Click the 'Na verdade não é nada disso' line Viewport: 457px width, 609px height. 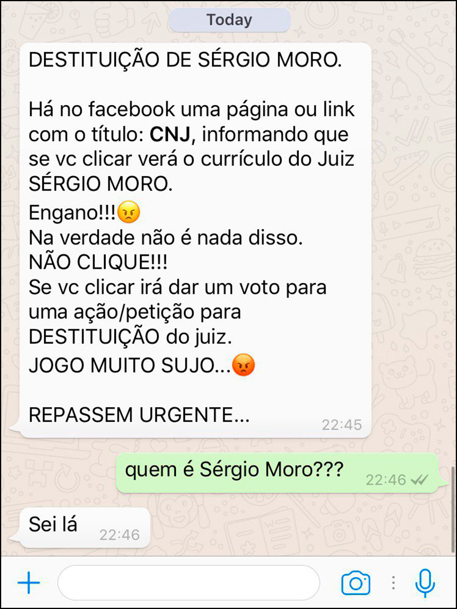[x=166, y=237]
